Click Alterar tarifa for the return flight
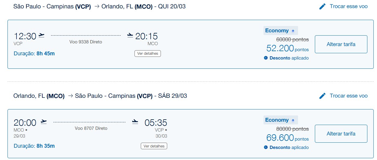 341,134
